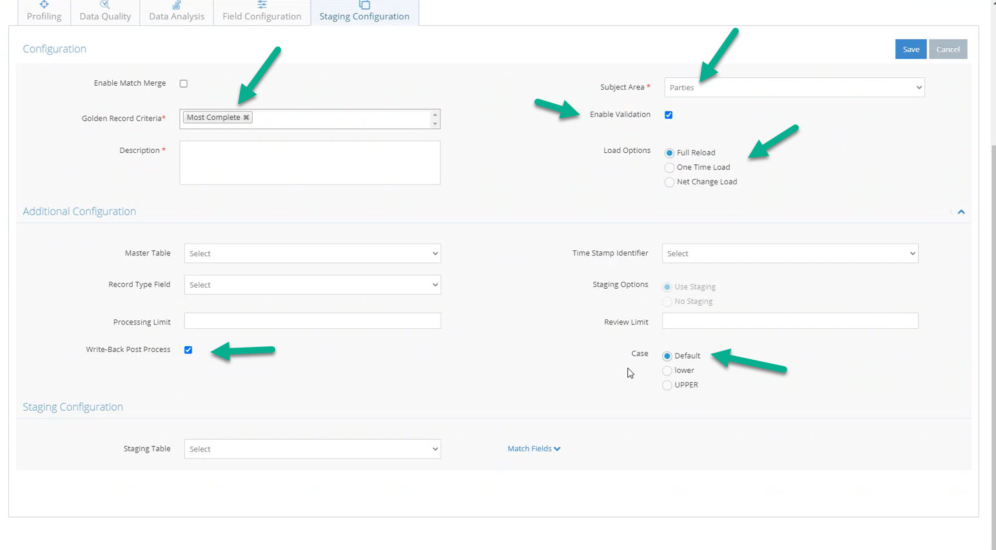Viewport: 996px width, 550px height.
Task: Click inside Golden Record Criteria field
Action: 309,119
